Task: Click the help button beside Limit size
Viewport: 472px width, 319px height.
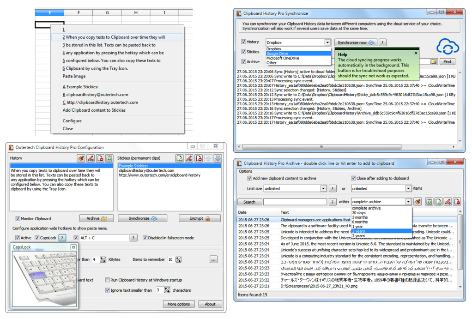Action: (333, 189)
